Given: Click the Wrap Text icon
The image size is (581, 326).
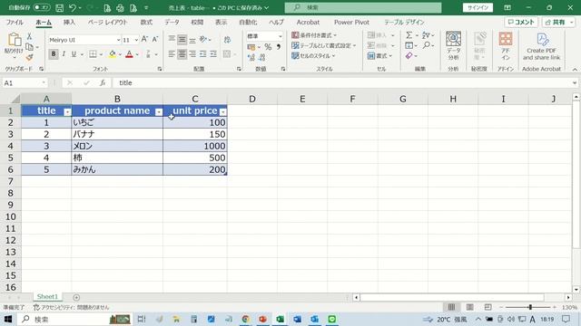Looking at the screenshot, I should click(227, 40).
